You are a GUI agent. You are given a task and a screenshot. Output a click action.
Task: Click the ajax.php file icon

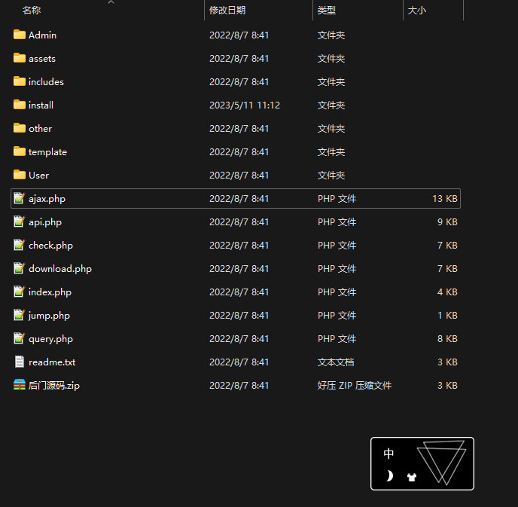20,198
